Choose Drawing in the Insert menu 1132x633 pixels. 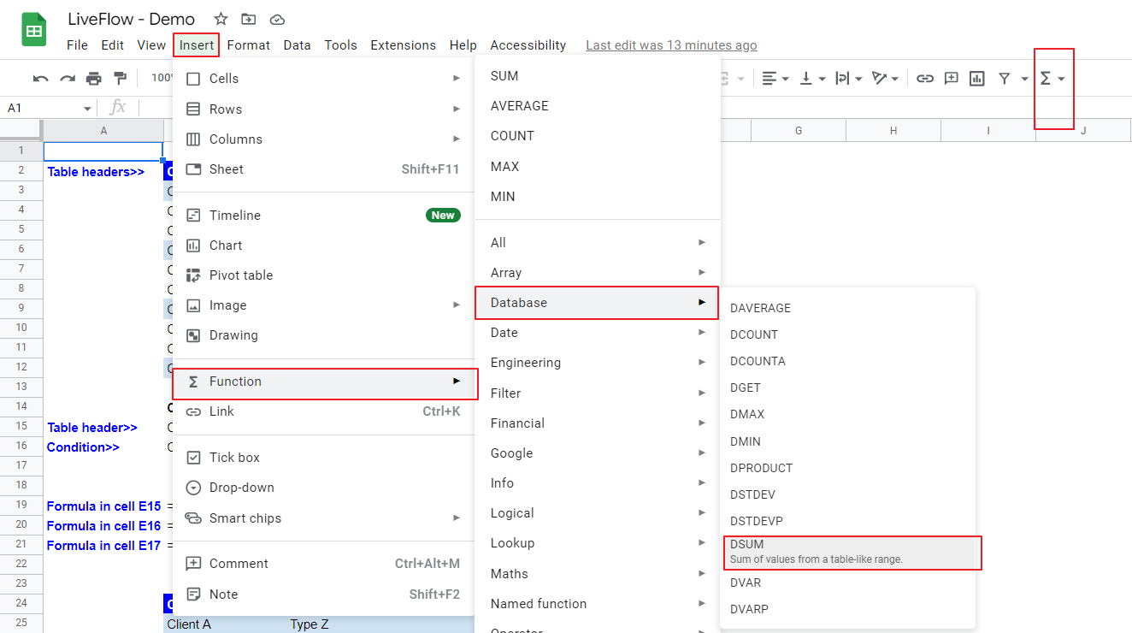(x=323, y=335)
